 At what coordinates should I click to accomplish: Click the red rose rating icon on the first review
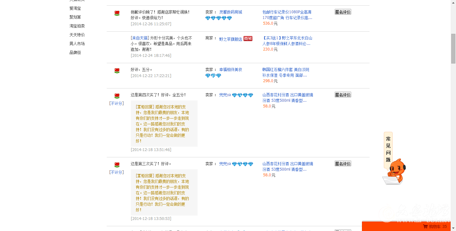pyautogui.click(x=117, y=13)
